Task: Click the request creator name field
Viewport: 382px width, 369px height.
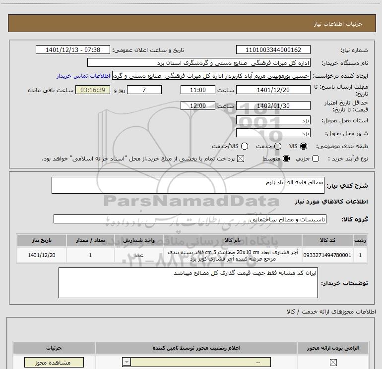Action: pyautogui.click(x=211, y=76)
